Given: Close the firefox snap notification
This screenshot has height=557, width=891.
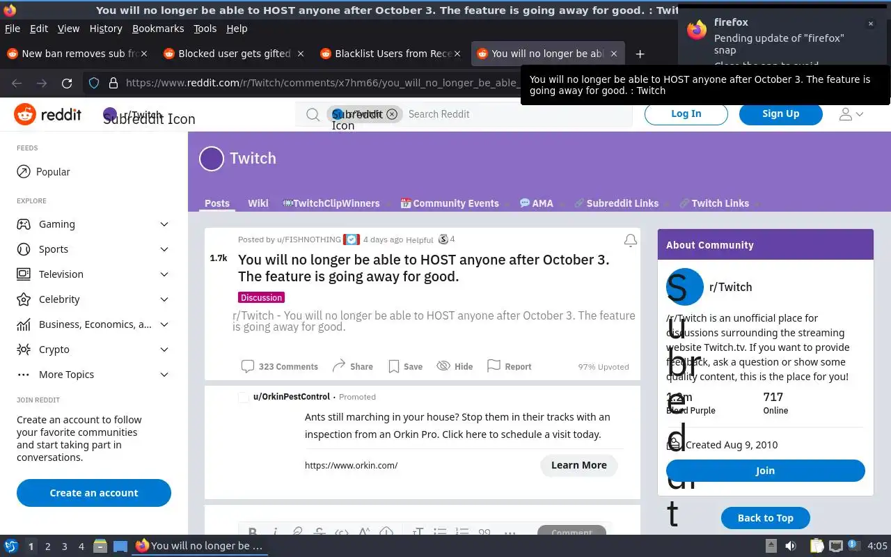Looking at the screenshot, I should tap(870, 24).
